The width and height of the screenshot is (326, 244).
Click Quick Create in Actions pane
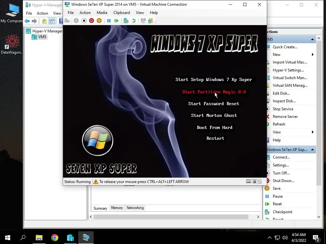[x=285, y=47]
